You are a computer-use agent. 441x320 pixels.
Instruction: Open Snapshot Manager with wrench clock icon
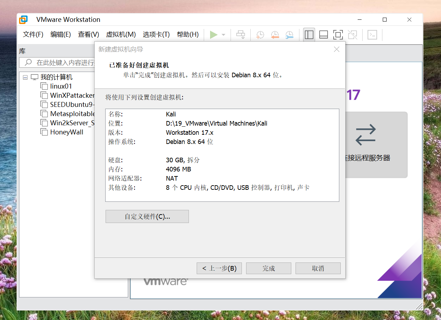tap(290, 34)
